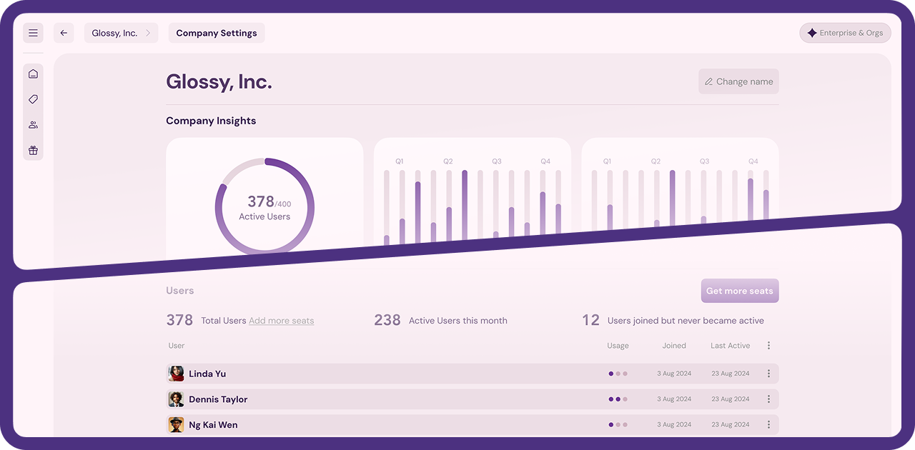Image resolution: width=915 pixels, height=450 pixels.
Task: Open options menu for Linda Yu
Action: (x=768, y=374)
